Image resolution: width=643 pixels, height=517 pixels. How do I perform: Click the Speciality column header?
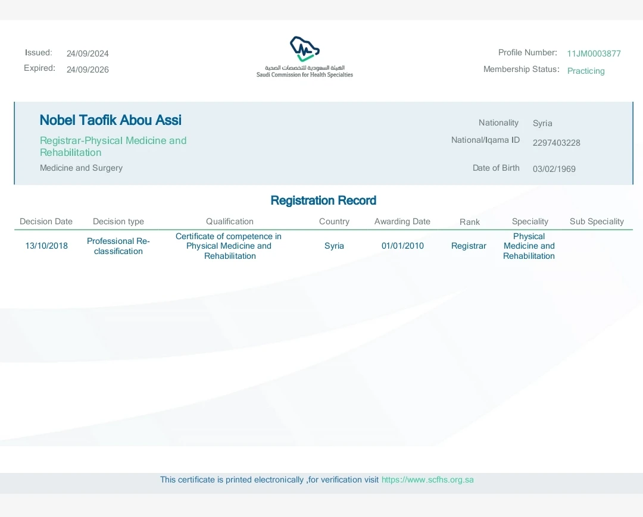click(530, 222)
